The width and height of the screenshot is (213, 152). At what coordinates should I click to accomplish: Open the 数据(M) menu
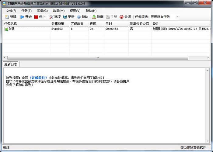[x=59, y=11]
